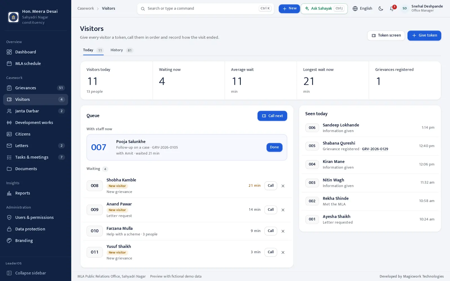Open Branding settings
This screenshot has width=450, height=281.
pyautogui.click(x=35, y=241)
